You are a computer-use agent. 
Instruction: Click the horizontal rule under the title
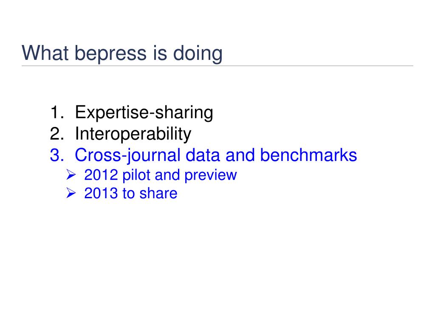pyautogui.click(x=217, y=66)
